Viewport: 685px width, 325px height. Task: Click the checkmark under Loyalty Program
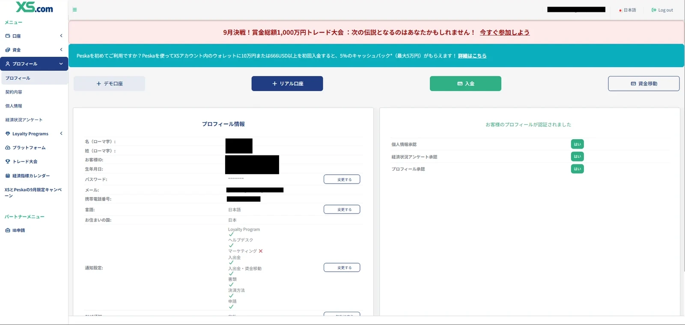pyautogui.click(x=231, y=234)
